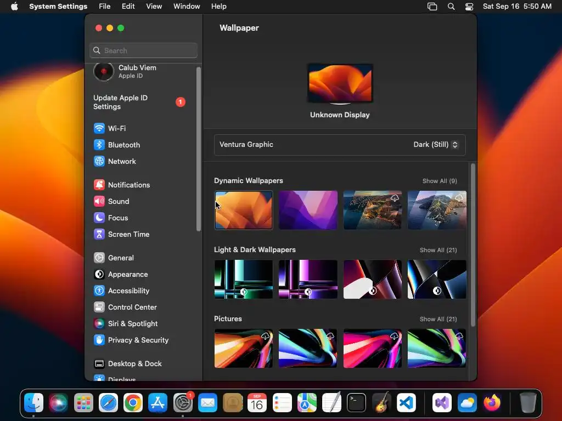Open date and time in menu bar
The height and width of the screenshot is (421, 562).
pos(517,7)
